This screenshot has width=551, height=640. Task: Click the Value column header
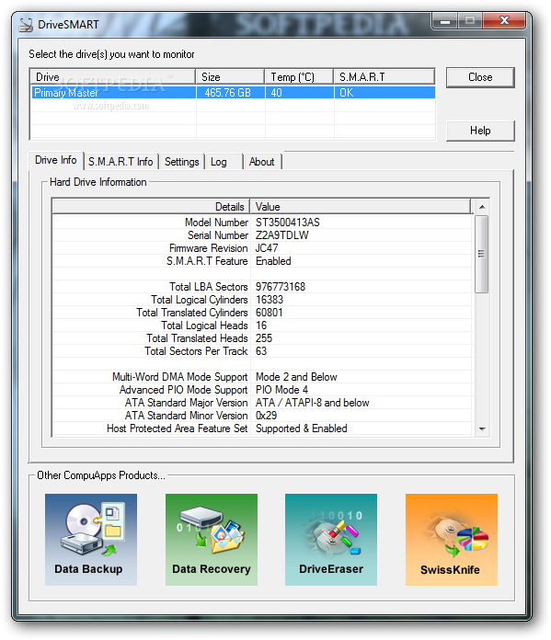361,207
